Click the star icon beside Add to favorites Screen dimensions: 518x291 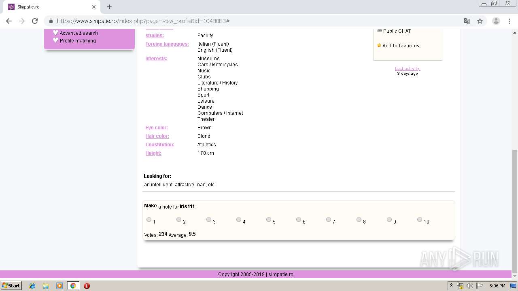pos(379,45)
